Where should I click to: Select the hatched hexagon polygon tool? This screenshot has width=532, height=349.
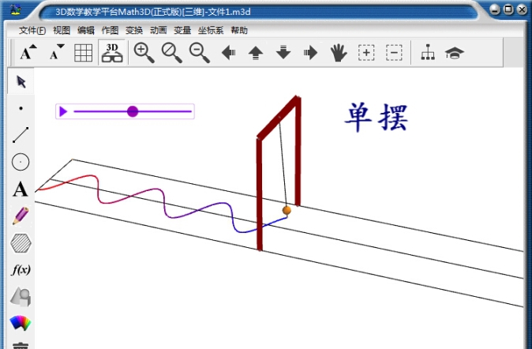pos(21,243)
